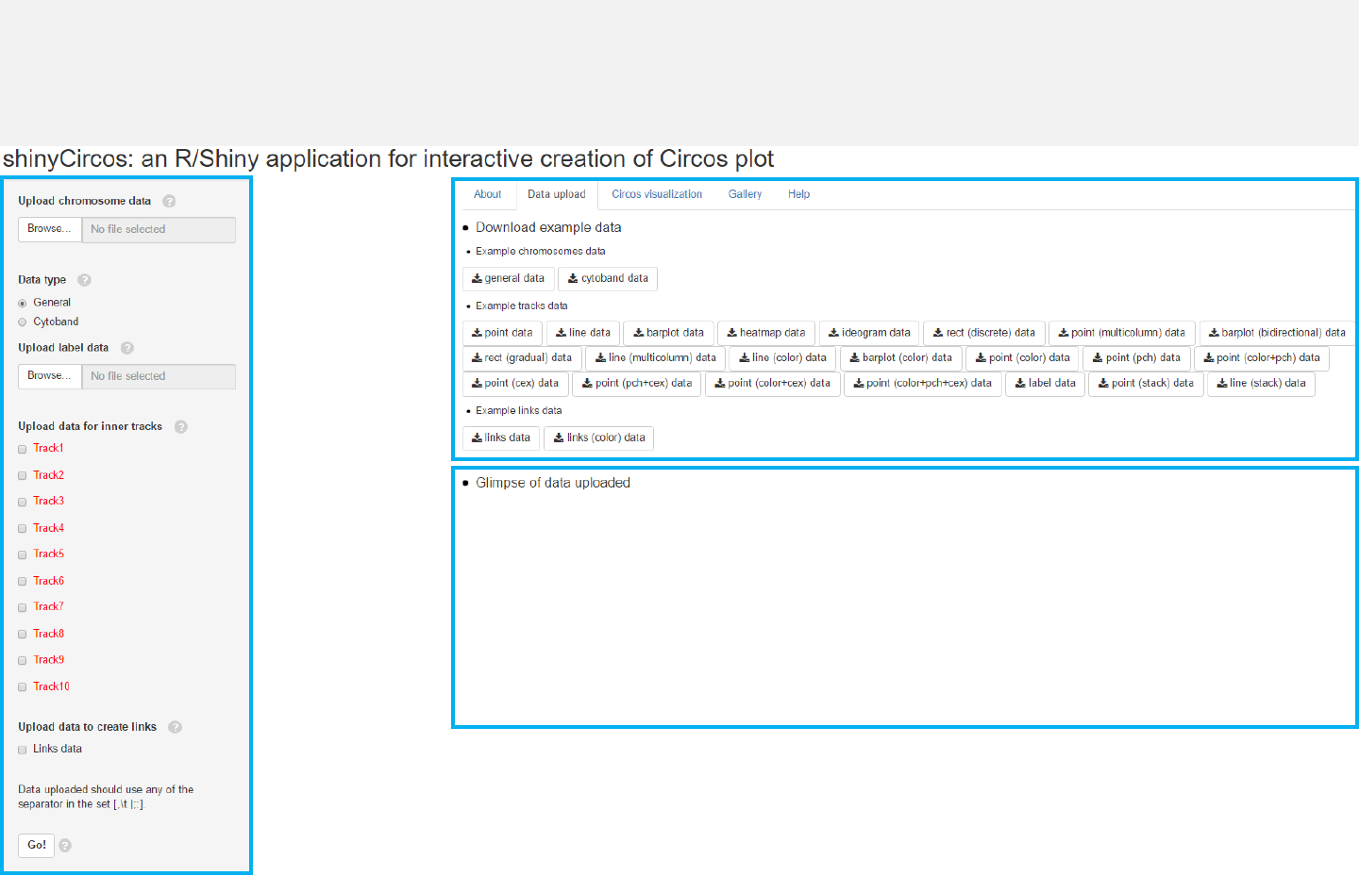
Task: Download point data example
Action: (x=502, y=333)
